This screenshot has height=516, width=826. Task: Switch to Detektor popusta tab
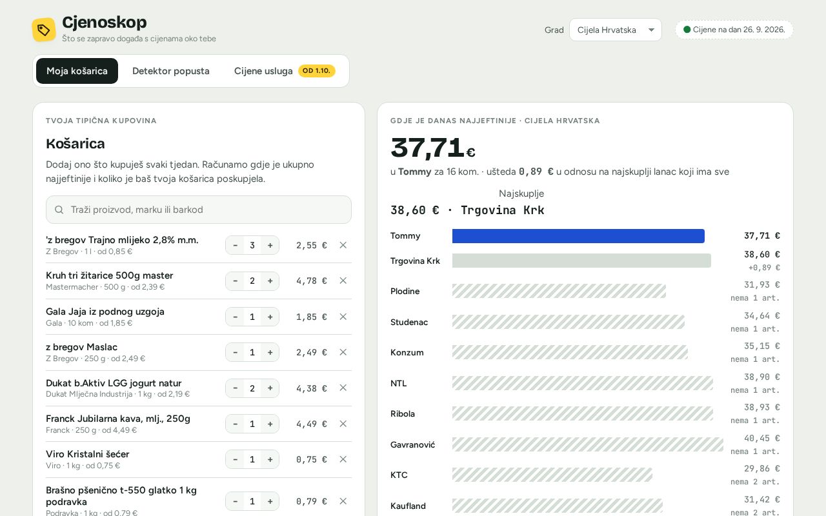(x=171, y=71)
